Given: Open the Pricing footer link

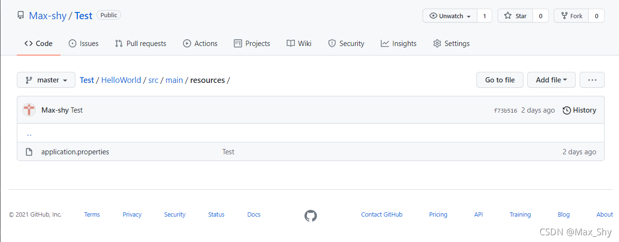Looking at the screenshot, I should click(438, 215).
